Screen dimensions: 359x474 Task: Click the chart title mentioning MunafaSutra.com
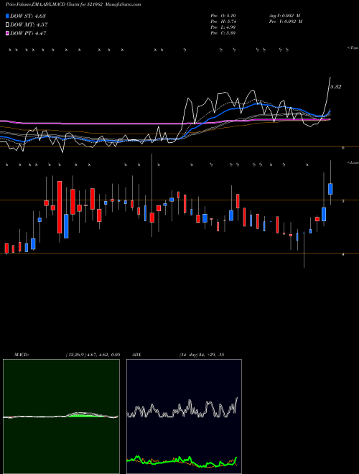pos(73,4)
